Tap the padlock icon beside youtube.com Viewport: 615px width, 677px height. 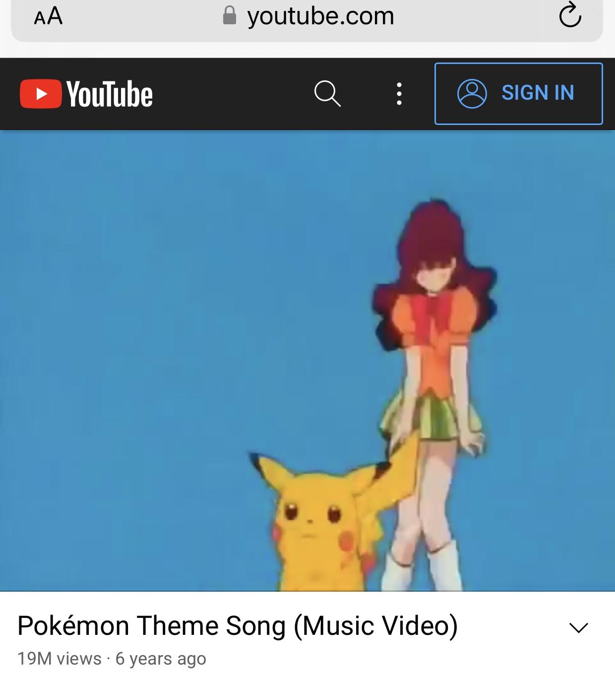tap(229, 16)
